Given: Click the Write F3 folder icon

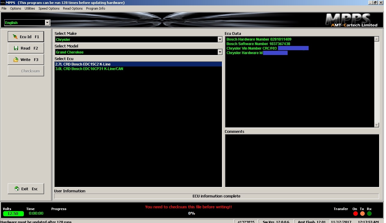Looking at the screenshot, I should [16, 60].
